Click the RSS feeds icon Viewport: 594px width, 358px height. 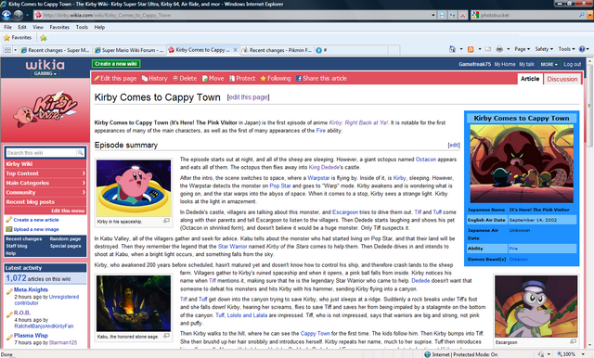click(471, 49)
